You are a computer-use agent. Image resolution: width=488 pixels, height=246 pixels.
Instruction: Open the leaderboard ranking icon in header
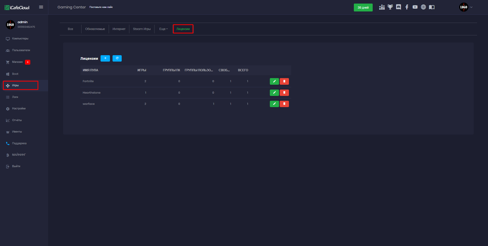382,7
